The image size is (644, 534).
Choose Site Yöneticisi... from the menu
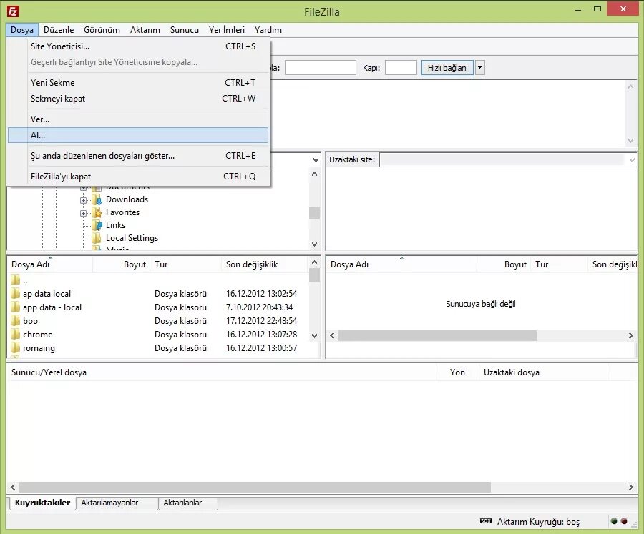(138, 46)
